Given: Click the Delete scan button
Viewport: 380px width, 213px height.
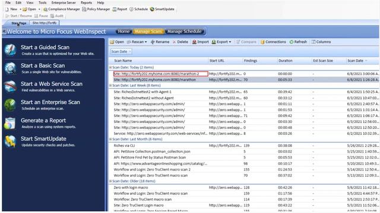Looking at the screenshot, I should 180,42.
